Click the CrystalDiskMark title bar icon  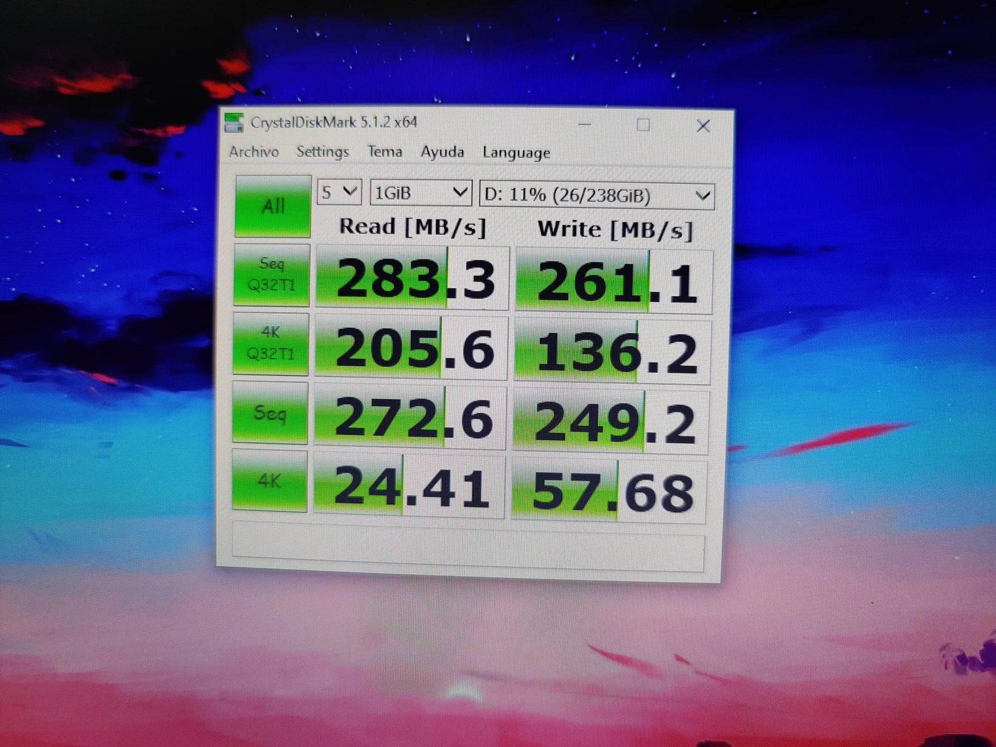coord(234,123)
